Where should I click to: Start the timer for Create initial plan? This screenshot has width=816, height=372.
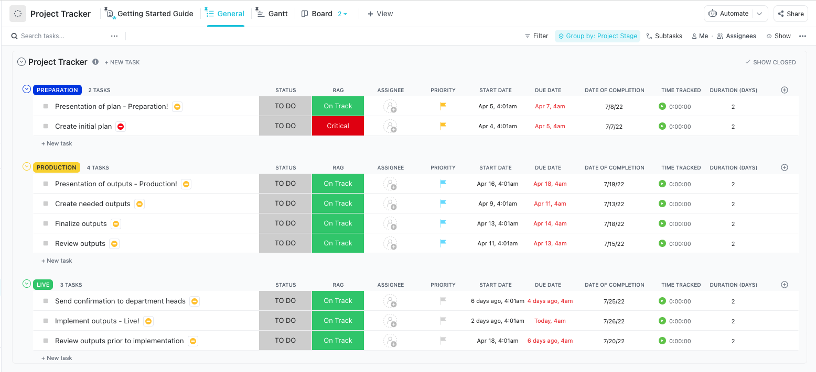[662, 126]
